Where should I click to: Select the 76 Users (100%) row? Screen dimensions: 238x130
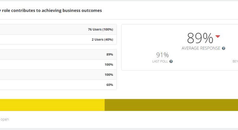tap(58, 29)
